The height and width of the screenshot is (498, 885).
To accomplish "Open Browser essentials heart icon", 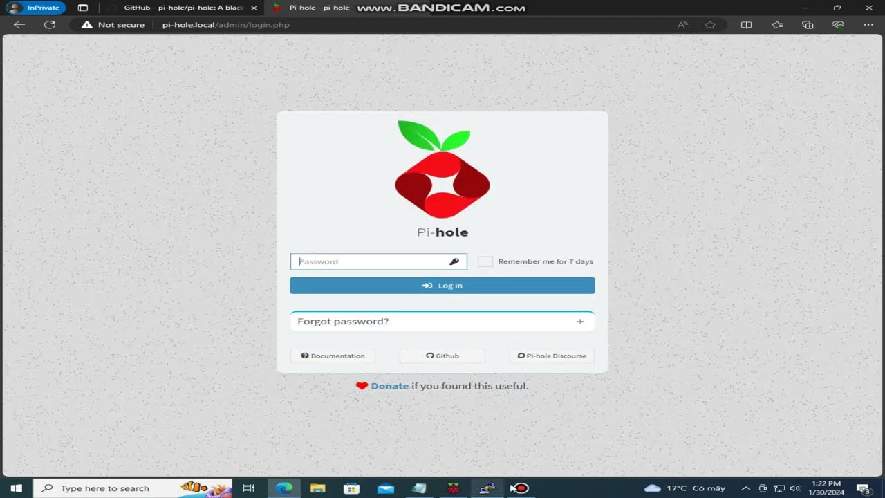I will (838, 25).
